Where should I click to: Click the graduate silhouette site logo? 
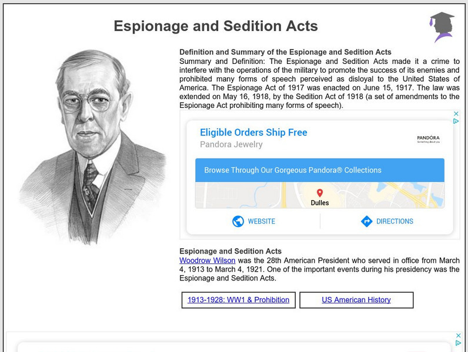441,26
